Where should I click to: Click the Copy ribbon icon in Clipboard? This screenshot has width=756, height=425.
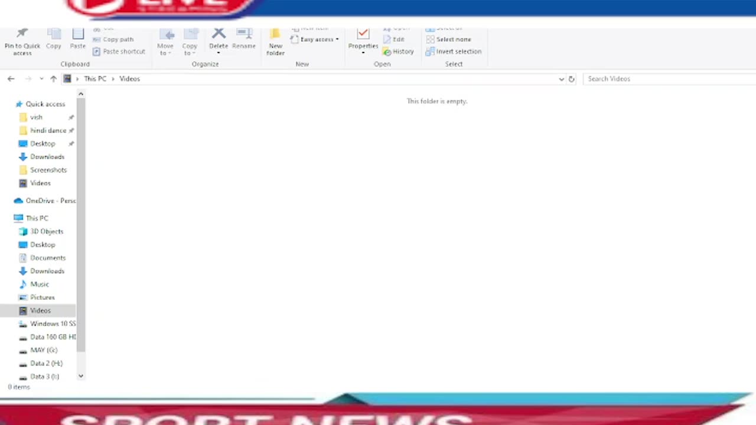pos(54,40)
